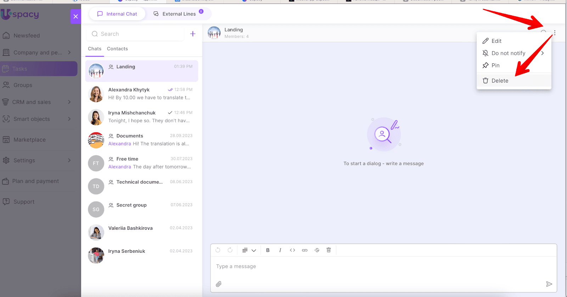567x297 pixels.
Task: Click the insert link icon
Action: click(x=304, y=250)
